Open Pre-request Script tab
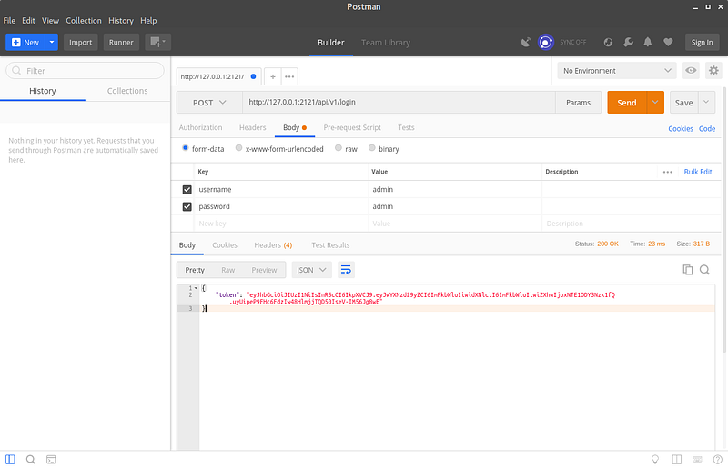The height and width of the screenshot is (468, 728). [352, 127]
